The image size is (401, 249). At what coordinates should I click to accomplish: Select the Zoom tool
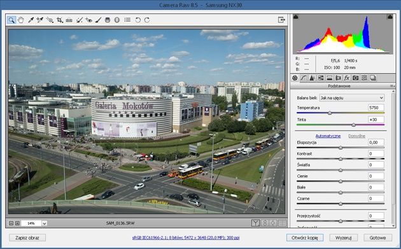coord(11,20)
